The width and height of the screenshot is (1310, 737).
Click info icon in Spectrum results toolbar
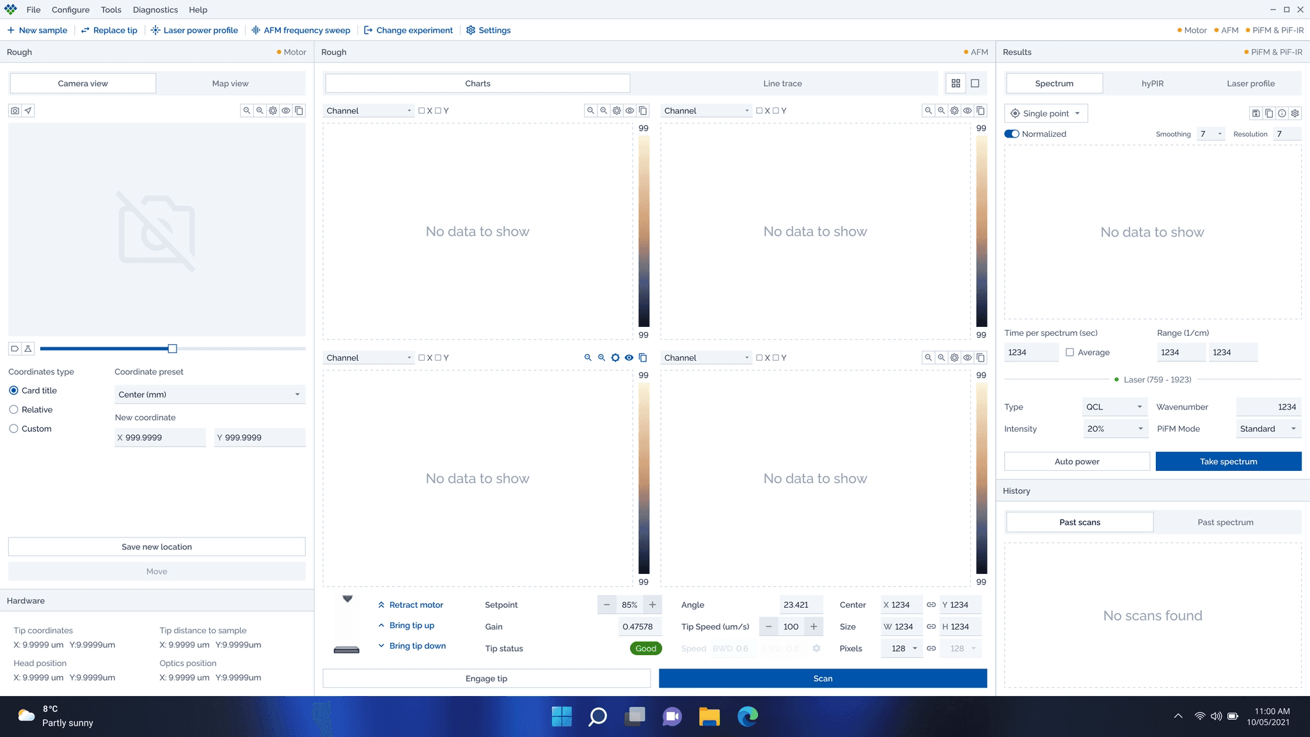click(x=1282, y=113)
